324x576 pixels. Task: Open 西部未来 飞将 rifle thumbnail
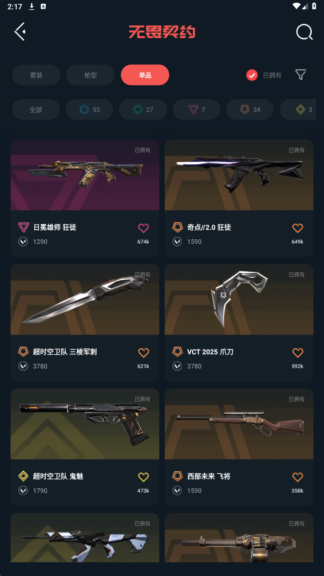click(x=239, y=424)
